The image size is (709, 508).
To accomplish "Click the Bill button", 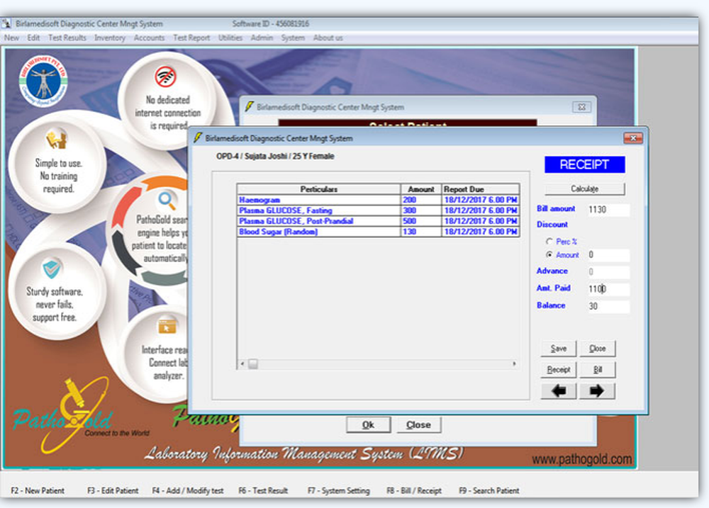I will click(x=597, y=370).
